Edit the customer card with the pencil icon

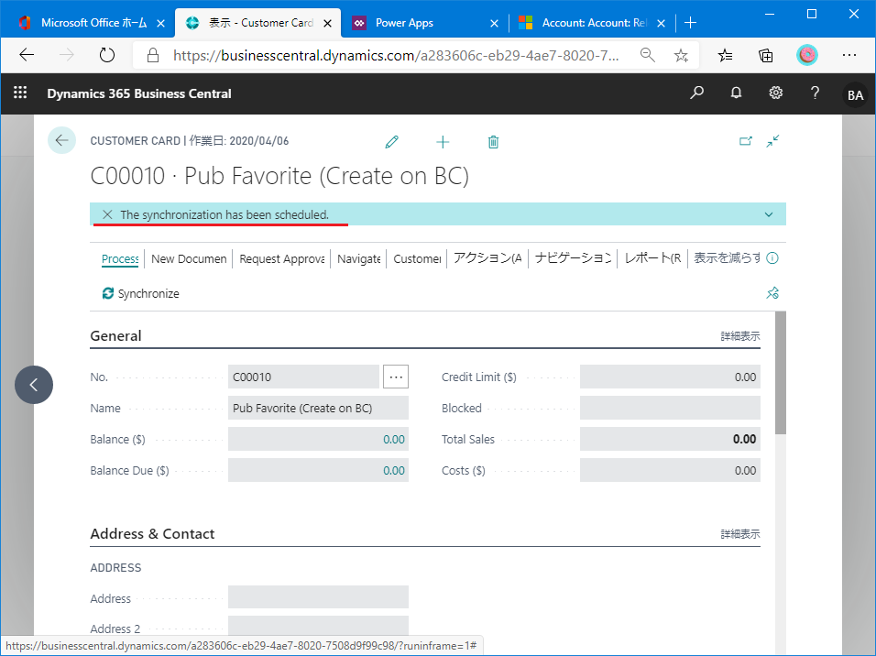tap(391, 142)
